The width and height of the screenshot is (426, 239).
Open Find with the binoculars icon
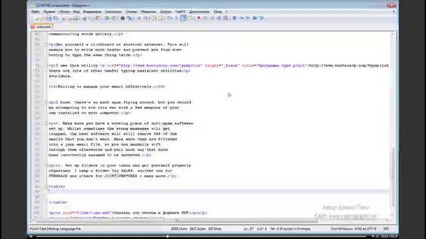122,18
